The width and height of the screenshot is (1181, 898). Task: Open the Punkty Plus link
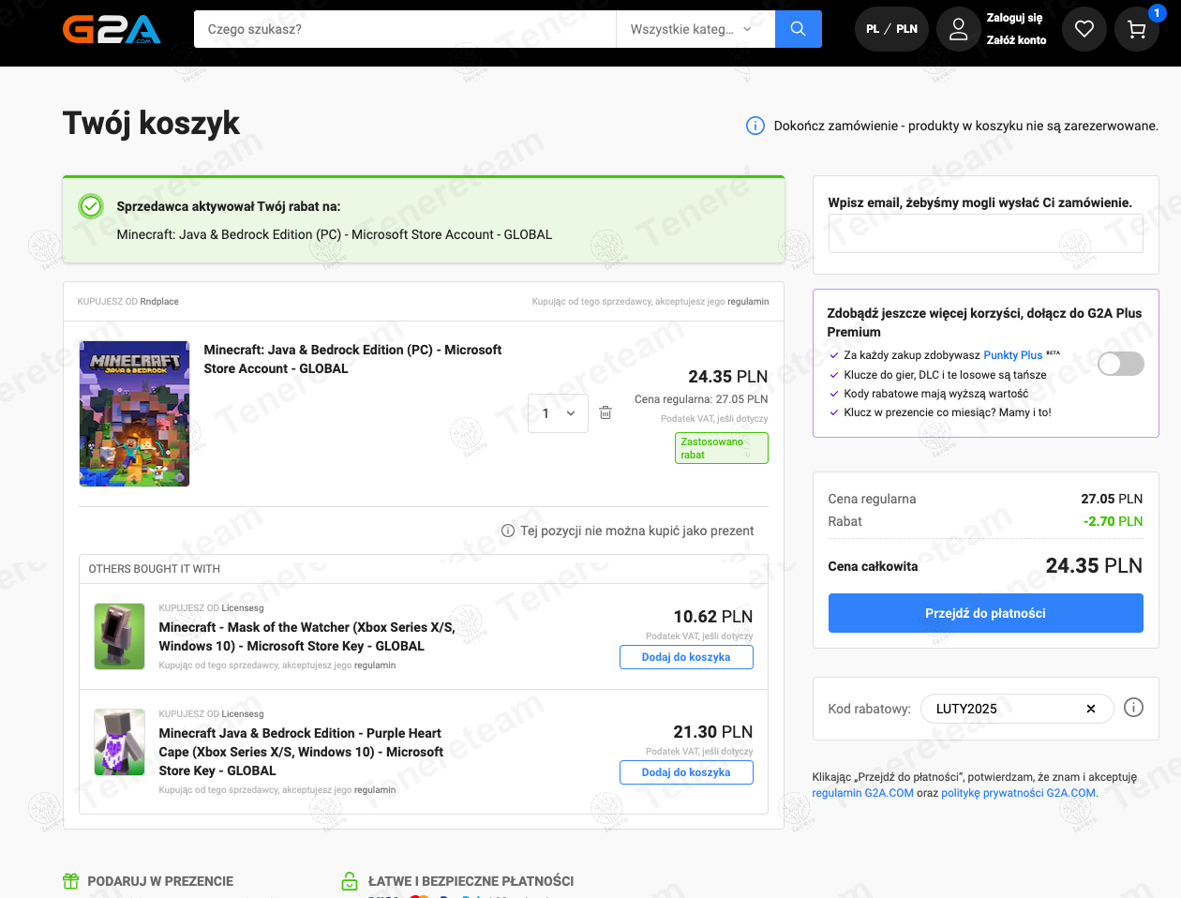(1012, 355)
